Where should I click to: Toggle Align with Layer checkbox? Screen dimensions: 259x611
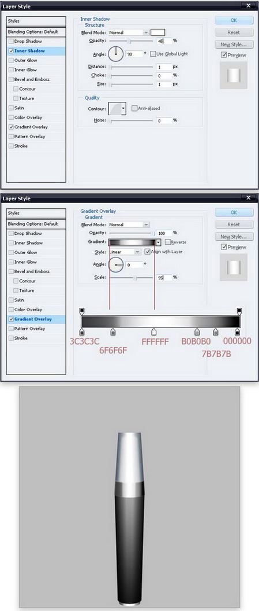point(147,252)
